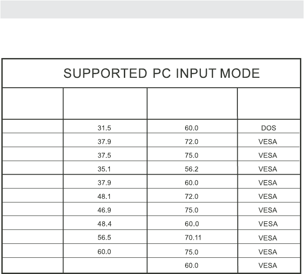Select the 37.5 horizontal frequency value

104,155
